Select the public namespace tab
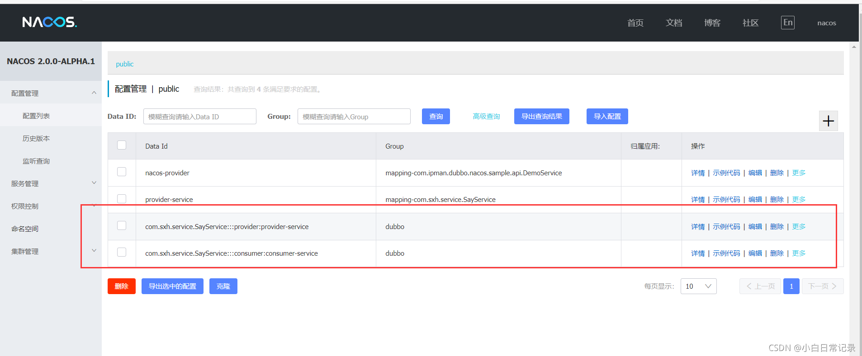862x356 pixels. tap(125, 64)
